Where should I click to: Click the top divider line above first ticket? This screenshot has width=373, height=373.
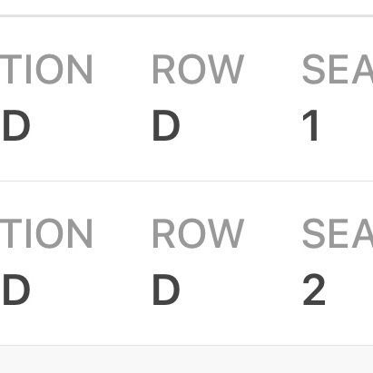[186, 15]
